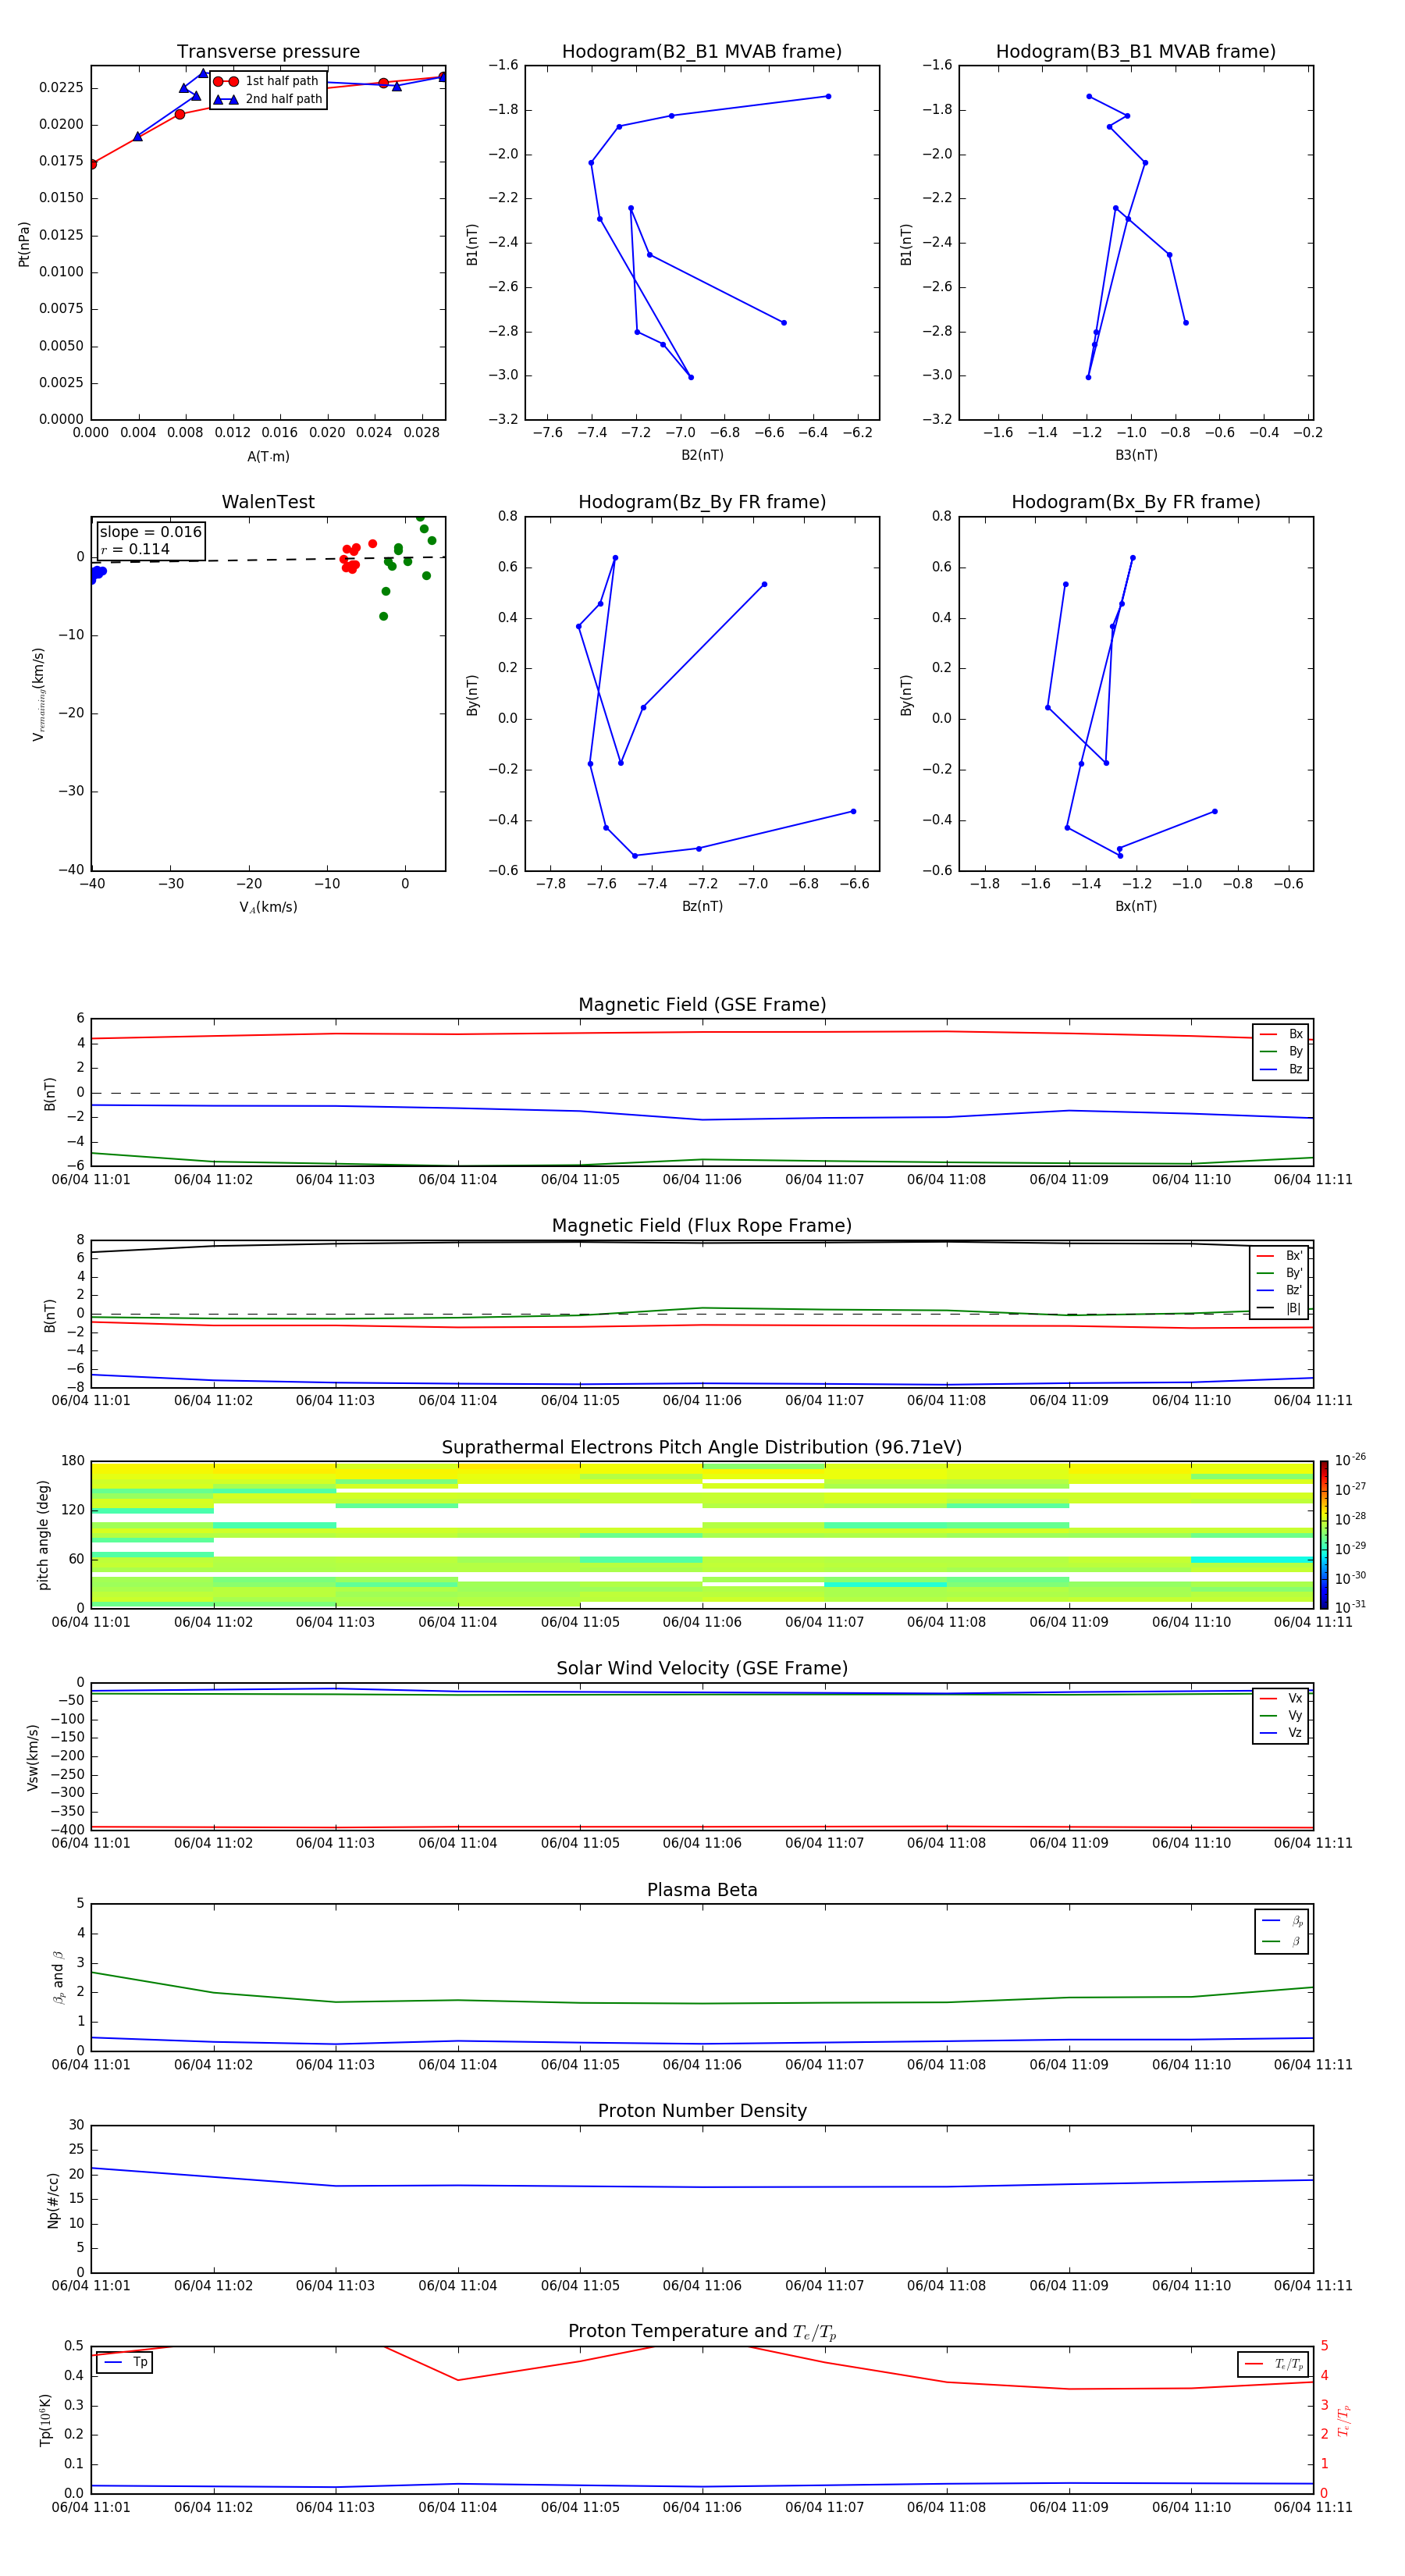Click the 'Transverse pressure' plot title
Screen dimensions: 1405x2576
tap(268, 52)
